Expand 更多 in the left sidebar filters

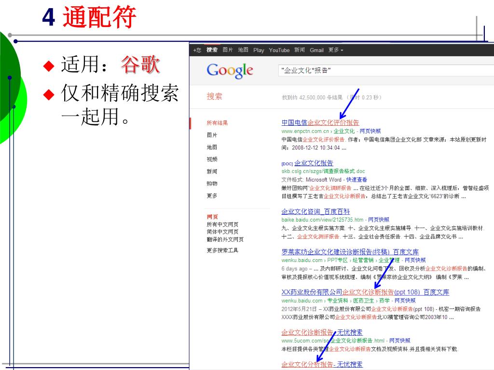212,196
